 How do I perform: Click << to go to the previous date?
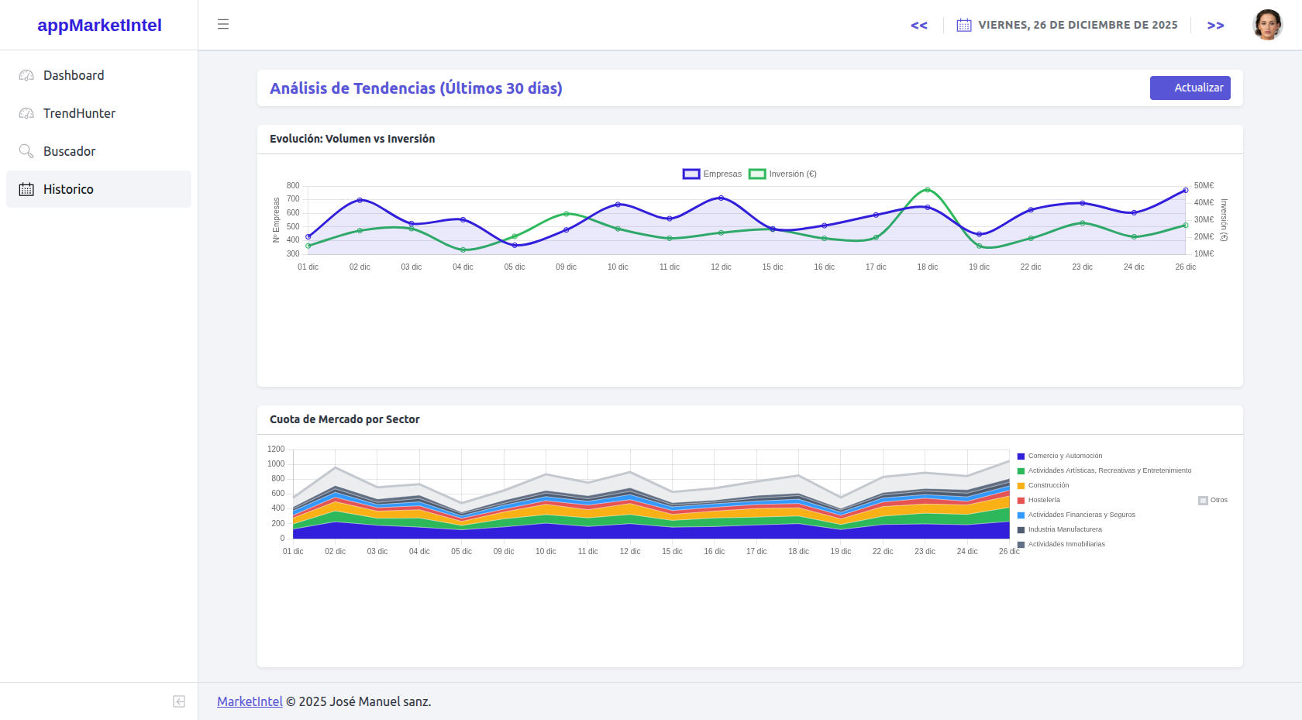919,25
